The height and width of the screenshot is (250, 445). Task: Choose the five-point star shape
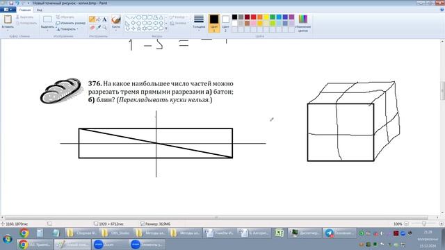coord(139,28)
